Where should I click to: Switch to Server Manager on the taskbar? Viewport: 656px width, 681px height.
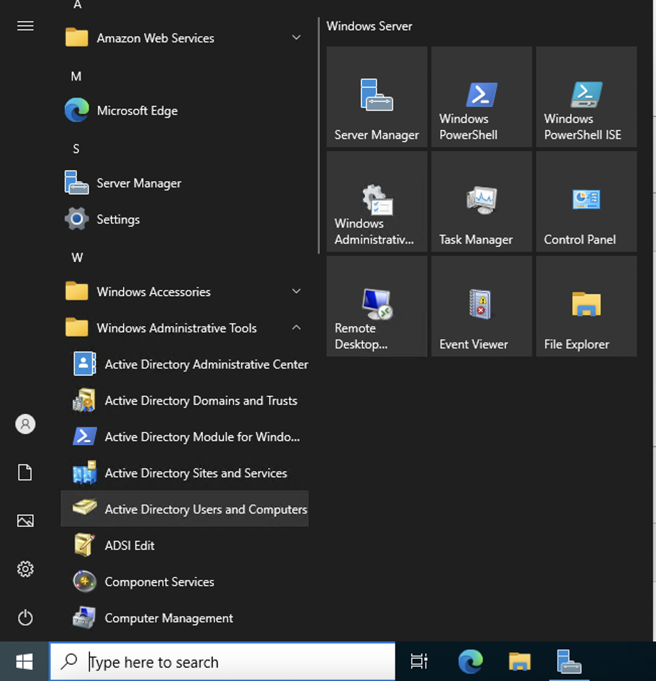569,661
